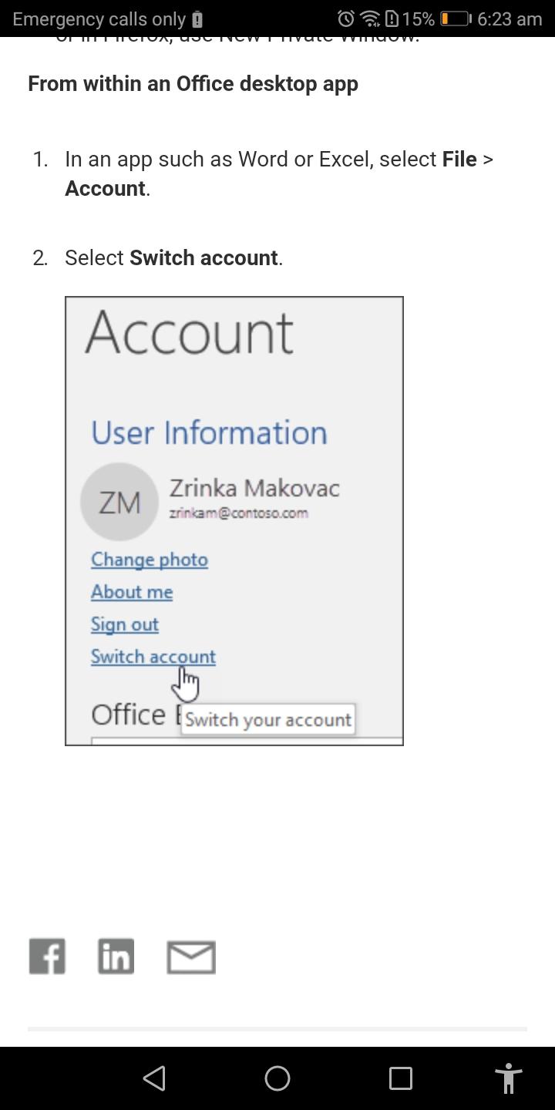Tap the ZM profile avatar circle
The height and width of the screenshot is (1110, 555).
[x=119, y=501]
